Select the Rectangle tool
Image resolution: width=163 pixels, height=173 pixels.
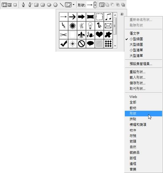tap(36, 5)
